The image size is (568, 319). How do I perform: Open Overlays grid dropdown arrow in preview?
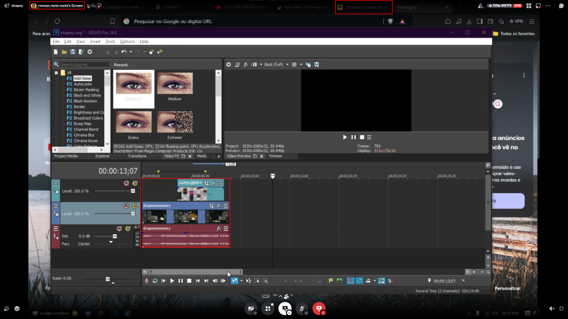(301, 64)
